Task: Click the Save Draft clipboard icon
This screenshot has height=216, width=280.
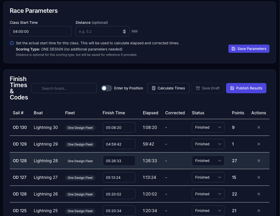Action: click(x=198, y=88)
